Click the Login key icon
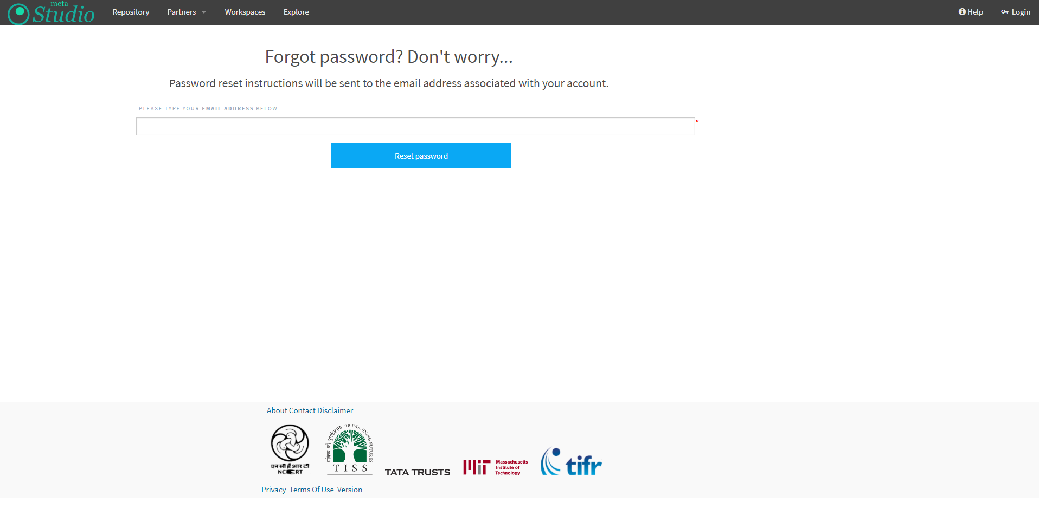 point(1004,12)
